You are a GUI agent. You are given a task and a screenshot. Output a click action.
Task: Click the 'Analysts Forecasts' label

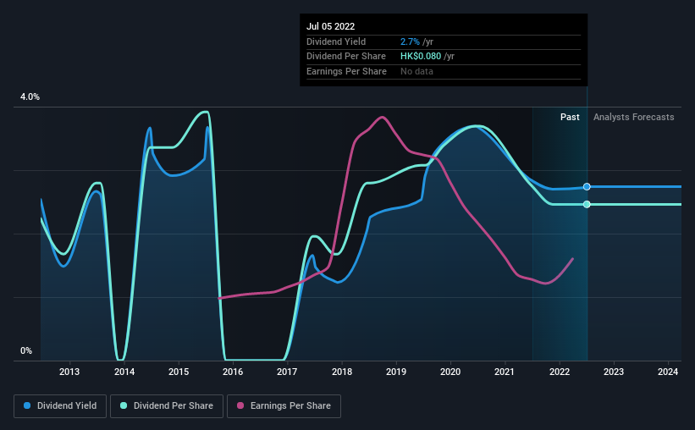coord(633,117)
